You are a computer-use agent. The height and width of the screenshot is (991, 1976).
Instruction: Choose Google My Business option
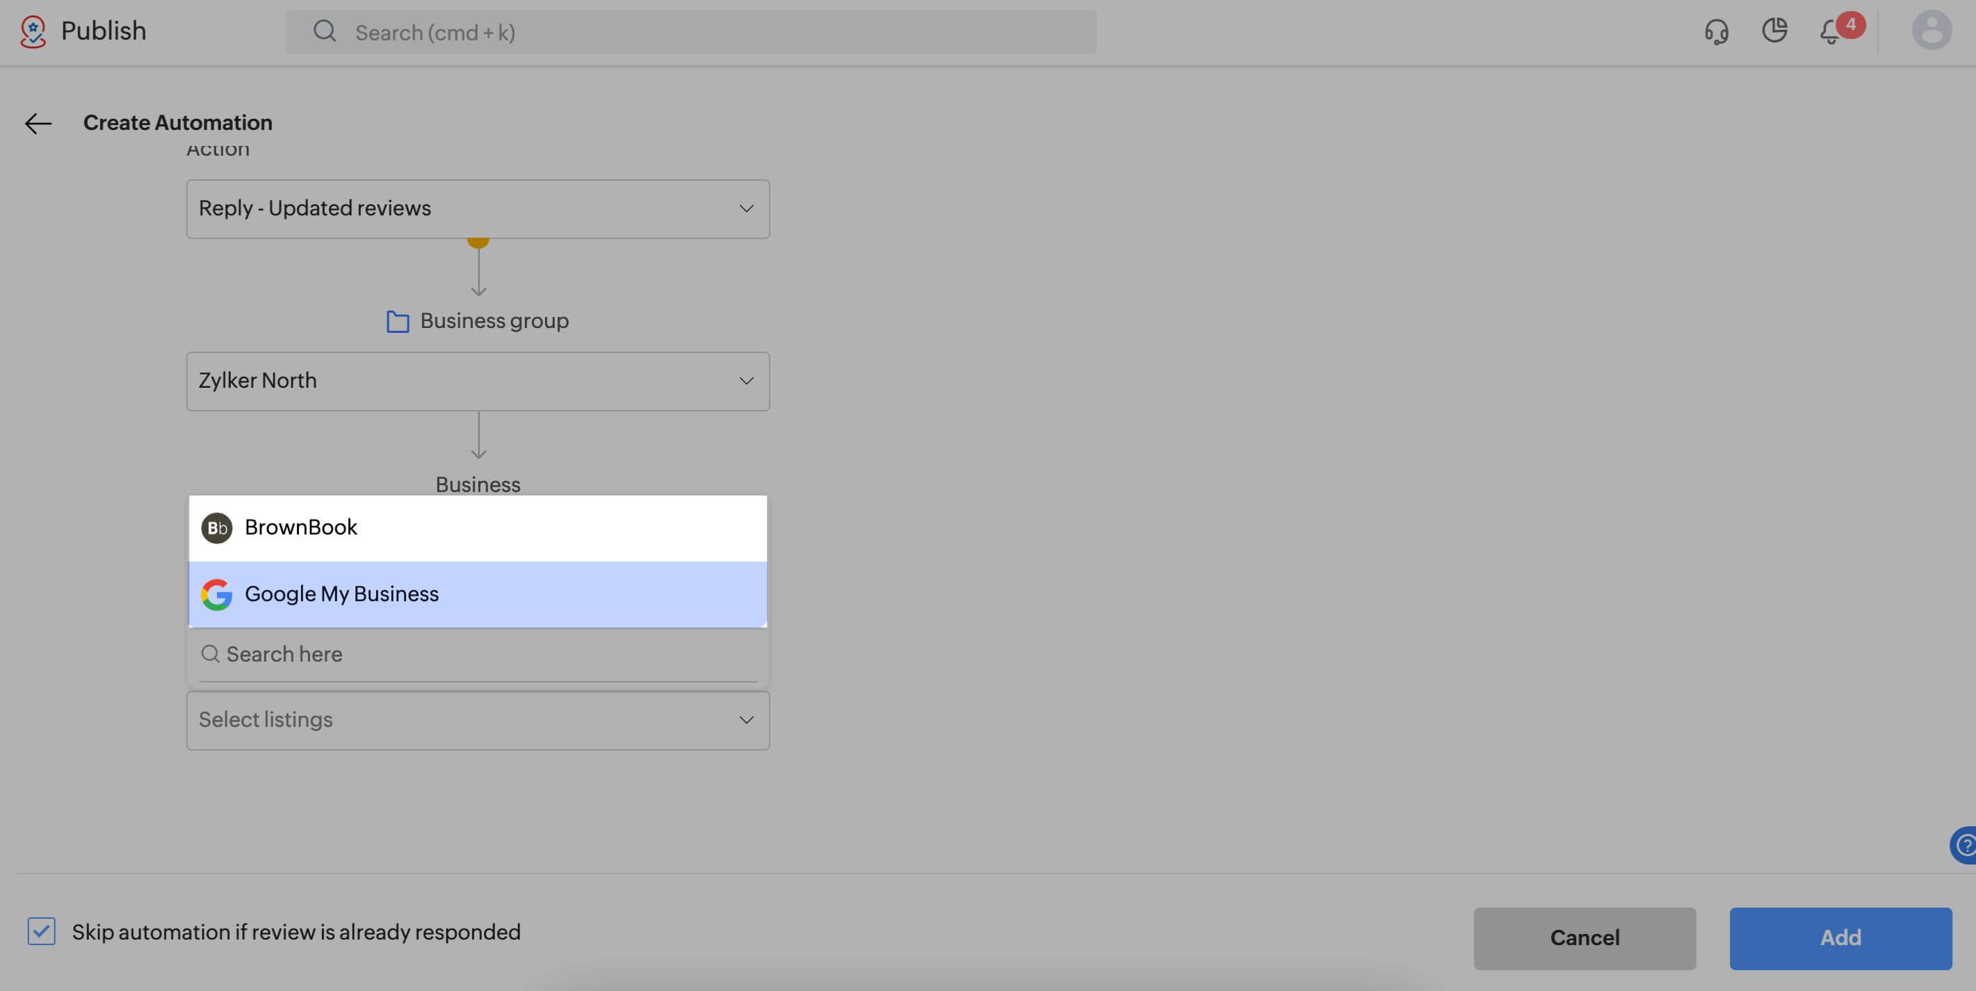click(478, 595)
